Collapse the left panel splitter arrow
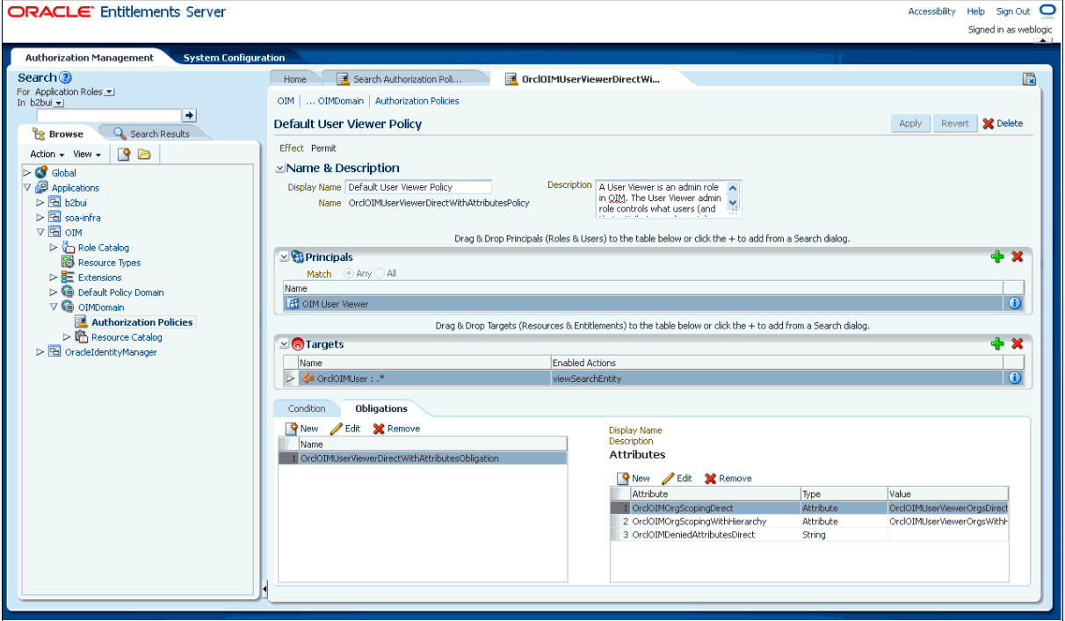 [x=264, y=588]
